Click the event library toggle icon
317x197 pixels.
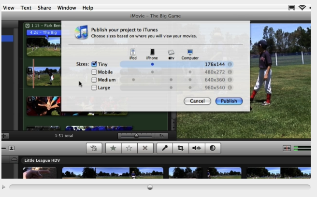tap(14, 160)
